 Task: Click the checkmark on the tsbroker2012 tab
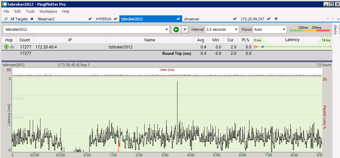(x=178, y=19)
